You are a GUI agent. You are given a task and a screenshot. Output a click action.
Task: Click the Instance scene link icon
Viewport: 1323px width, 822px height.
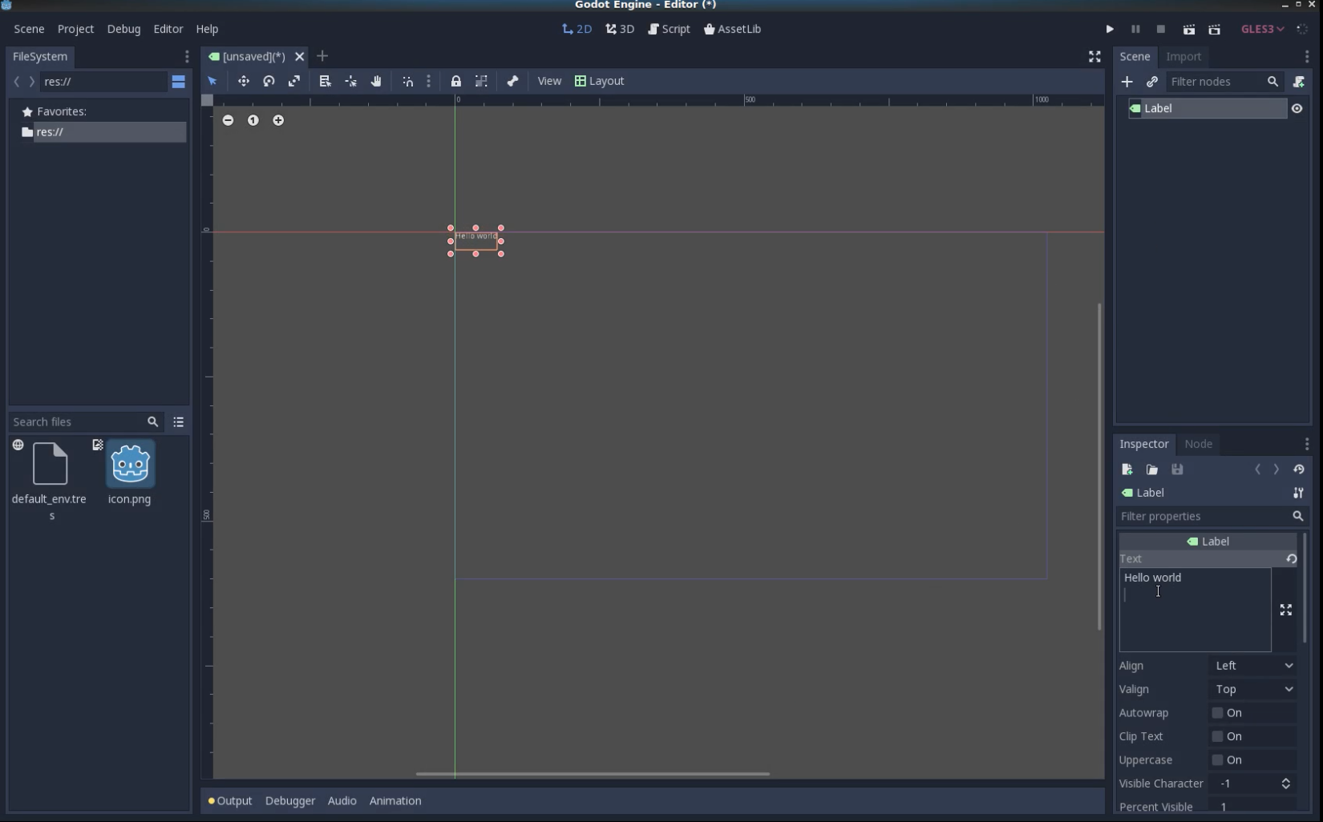pos(1152,82)
